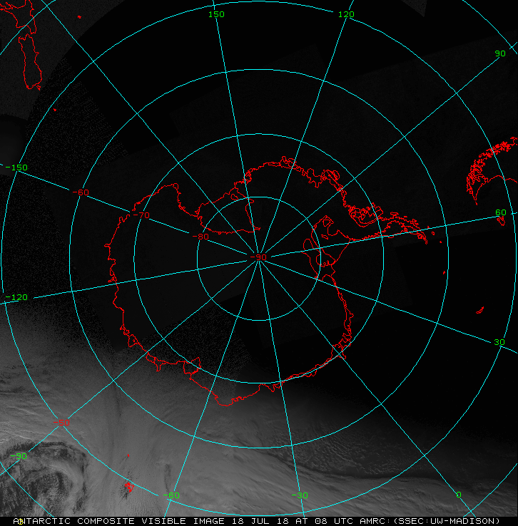Click the green 60 longitude label
Viewport: 518px width, 526px height.
pos(501,212)
